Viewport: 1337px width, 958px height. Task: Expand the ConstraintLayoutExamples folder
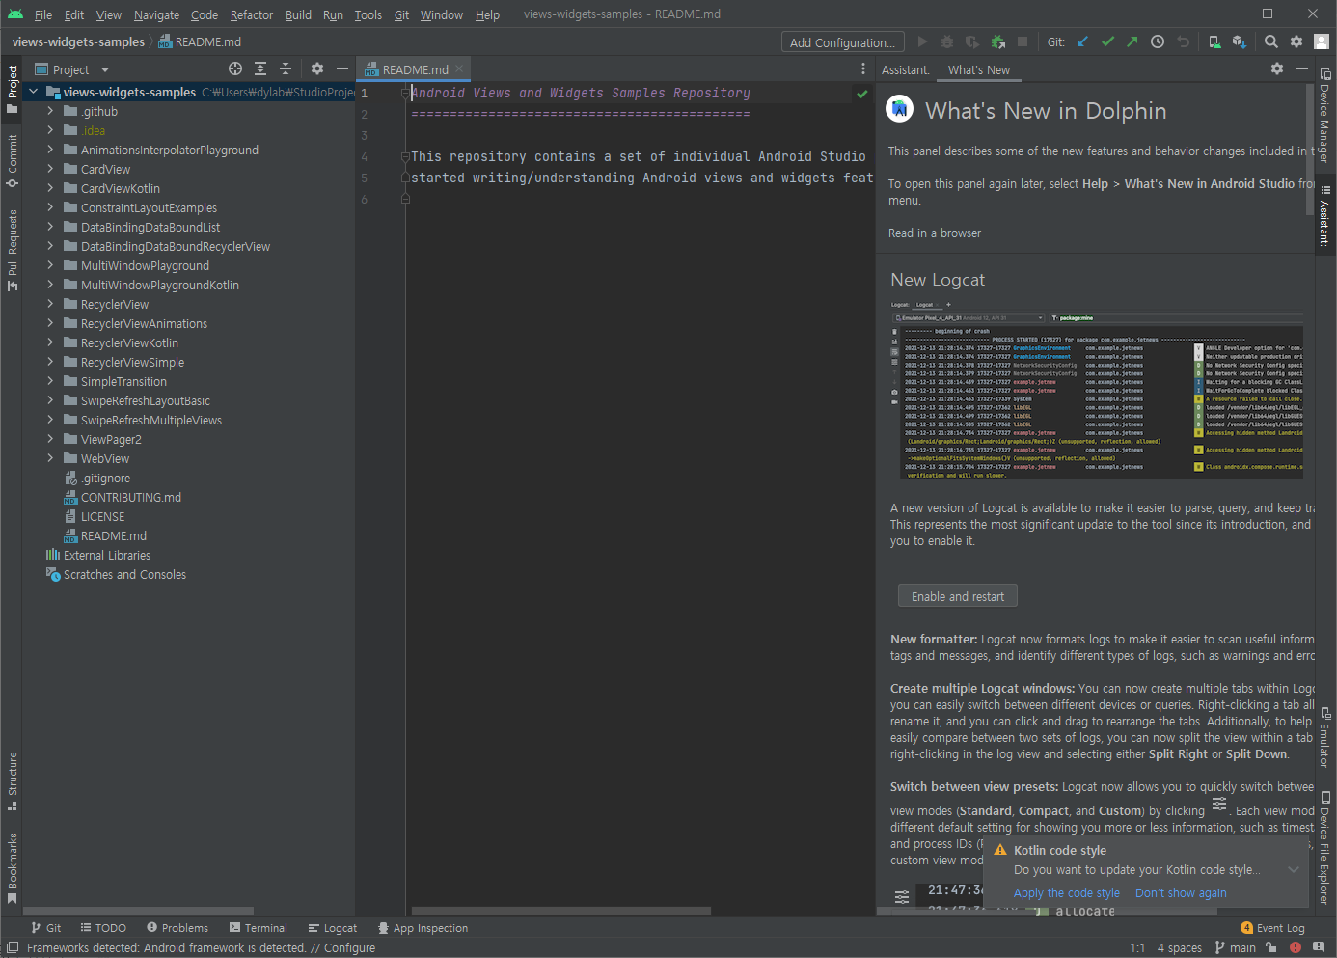coord(50,207)
